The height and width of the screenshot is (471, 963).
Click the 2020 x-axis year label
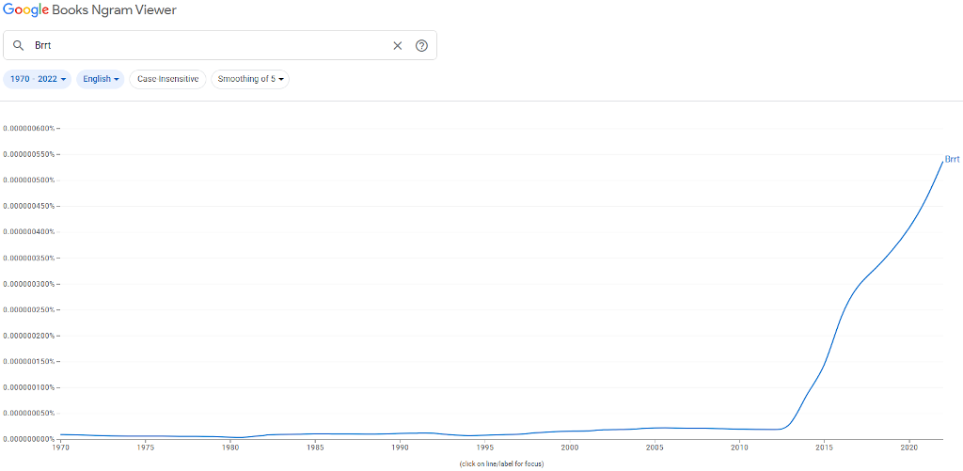pos(908,447)
